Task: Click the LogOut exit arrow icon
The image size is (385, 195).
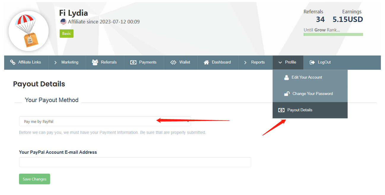Action: tap(312, 62)
